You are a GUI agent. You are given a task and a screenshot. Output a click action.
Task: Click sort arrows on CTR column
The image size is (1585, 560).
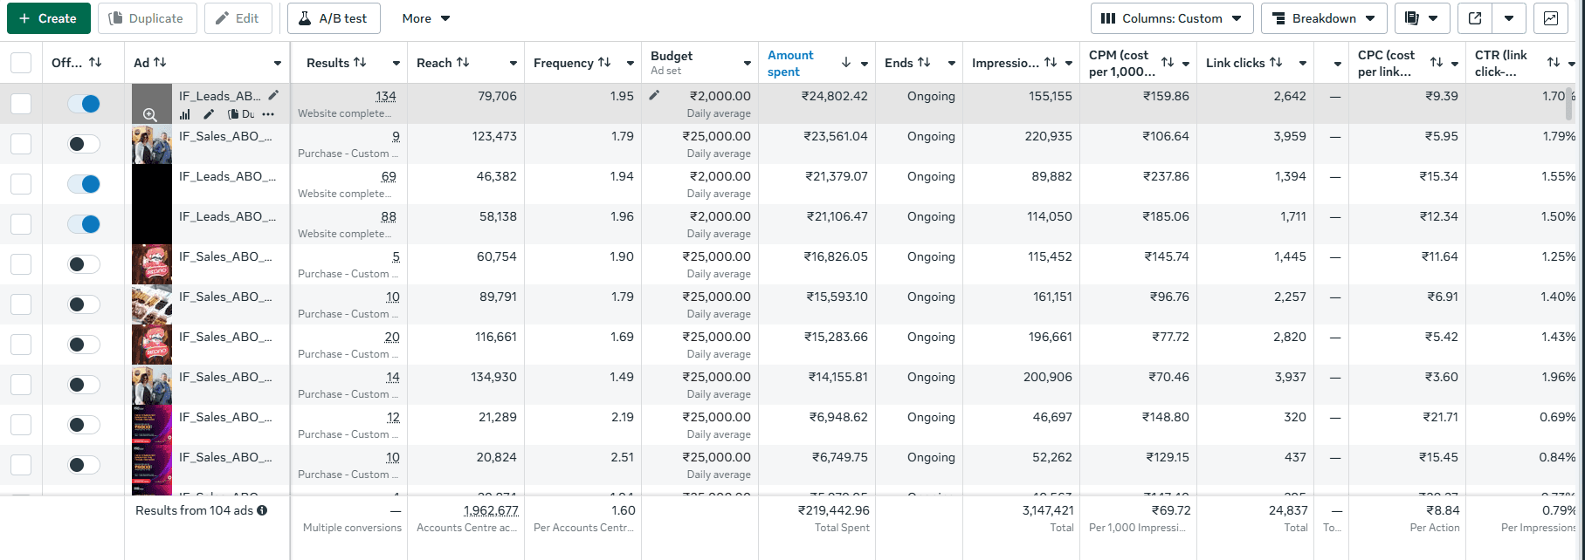(1554, 63)
